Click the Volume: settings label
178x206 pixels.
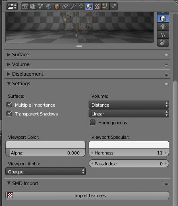pos(99,96)
